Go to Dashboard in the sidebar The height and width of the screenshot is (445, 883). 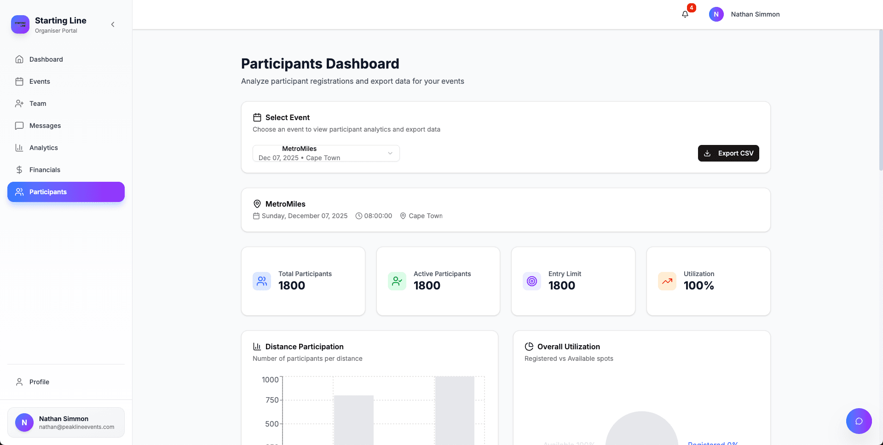46,59
